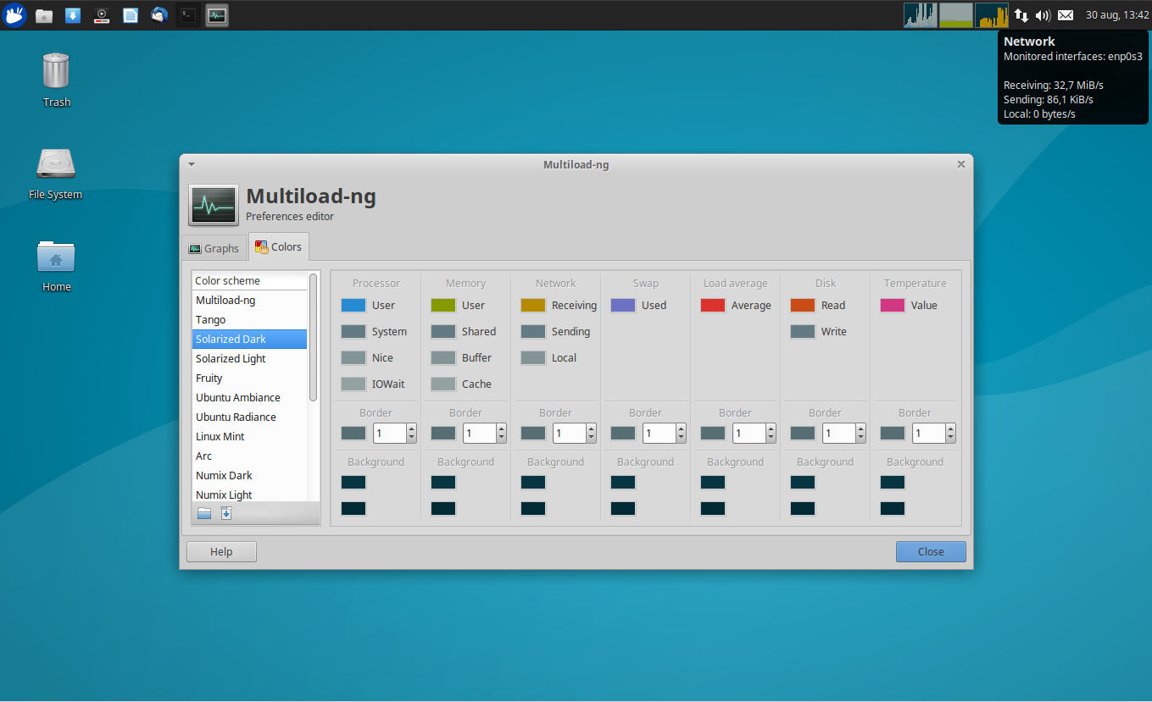Open the Xfce whisker applications menu
Screen dimensions: 1152x702
click(14, 15)
